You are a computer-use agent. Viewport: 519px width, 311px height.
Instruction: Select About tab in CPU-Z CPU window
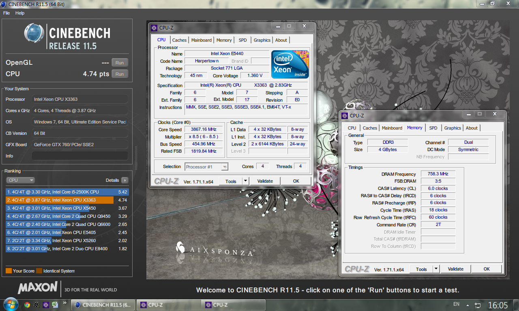pos(281,40)
